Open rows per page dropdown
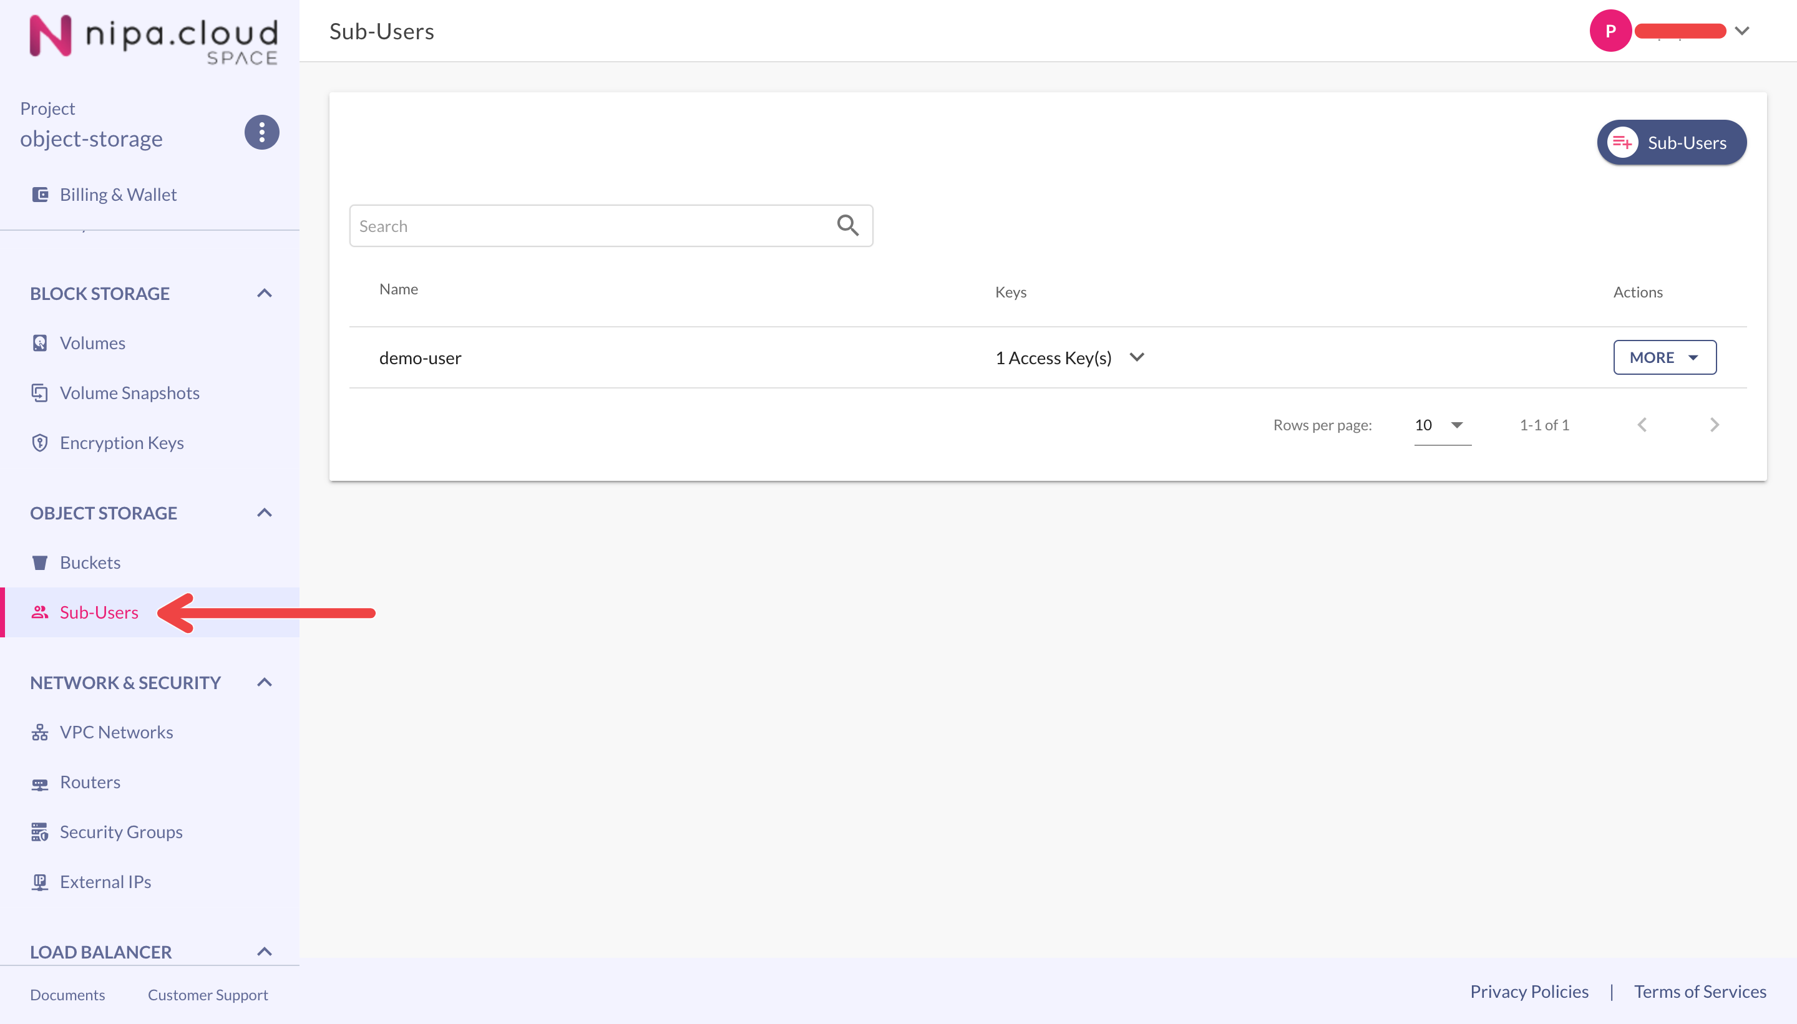Screen dimensions: 1797x1024 pos(1442,425)
